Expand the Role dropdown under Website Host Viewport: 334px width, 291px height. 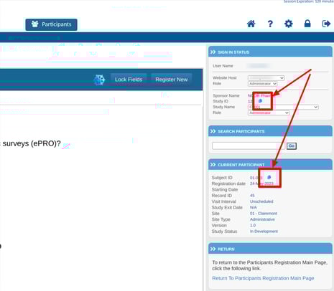click(x=262, y=84)
